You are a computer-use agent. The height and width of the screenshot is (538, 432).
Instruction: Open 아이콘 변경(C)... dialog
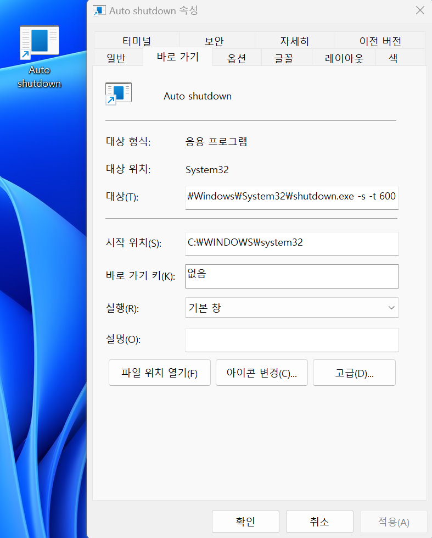[262, 373]
